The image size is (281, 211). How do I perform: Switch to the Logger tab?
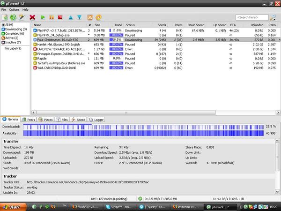pos(96,120)
